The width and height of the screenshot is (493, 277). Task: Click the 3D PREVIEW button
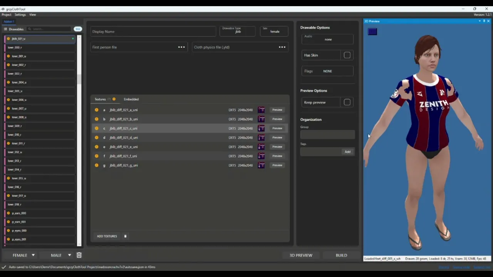pyautogui.click(x=301, y=255)
